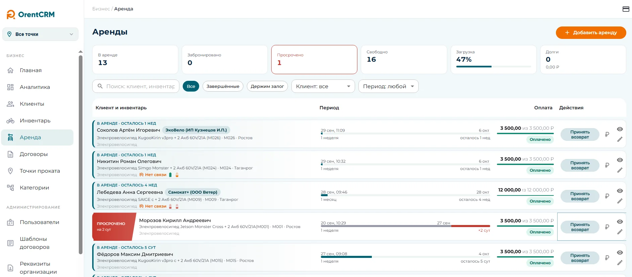Image resolution: width=632 pixels, height=277 pixels.
Task: Click the Аналитика dashboard icon in sidebar
Action: [10, 87]
